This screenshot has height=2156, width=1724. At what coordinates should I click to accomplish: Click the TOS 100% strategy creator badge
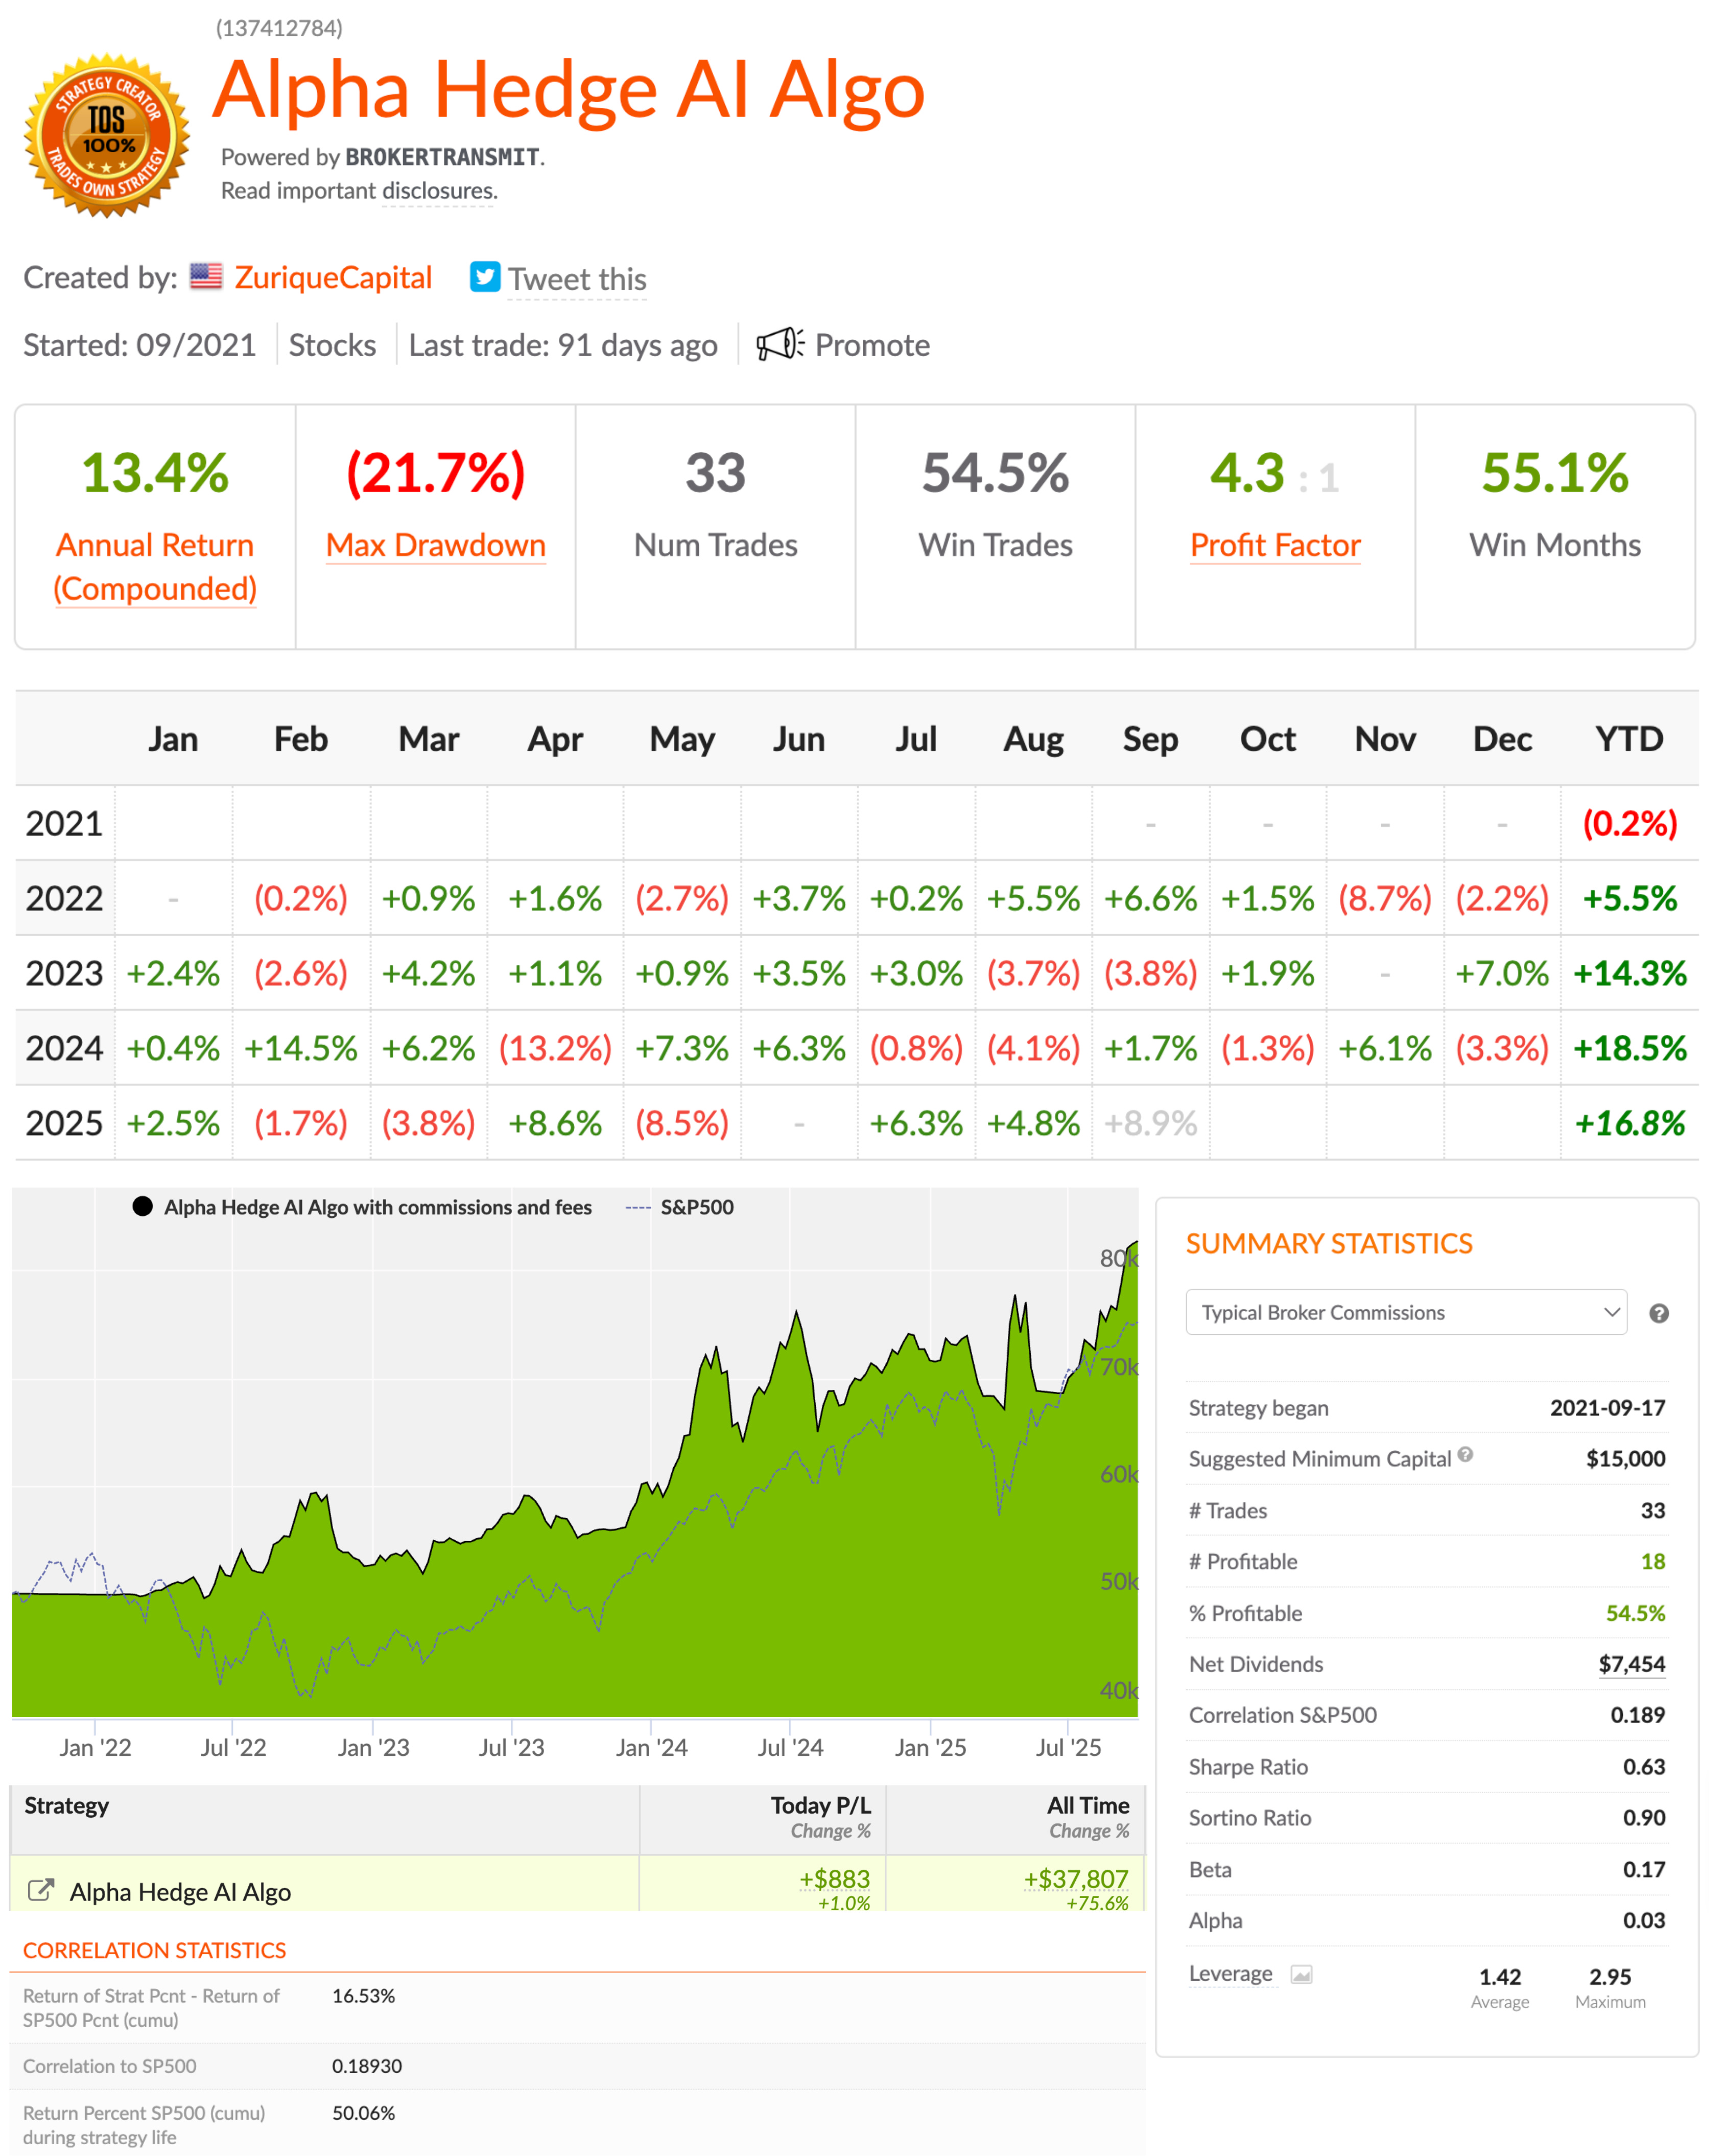click(x=107, y=135)
